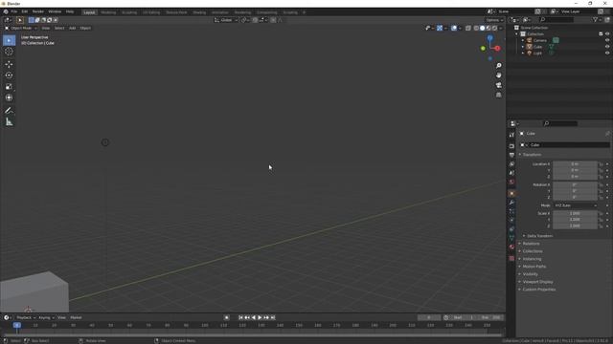Open the Output properties tab
Viewport: 613px width, 344px height.
[511, 155]
